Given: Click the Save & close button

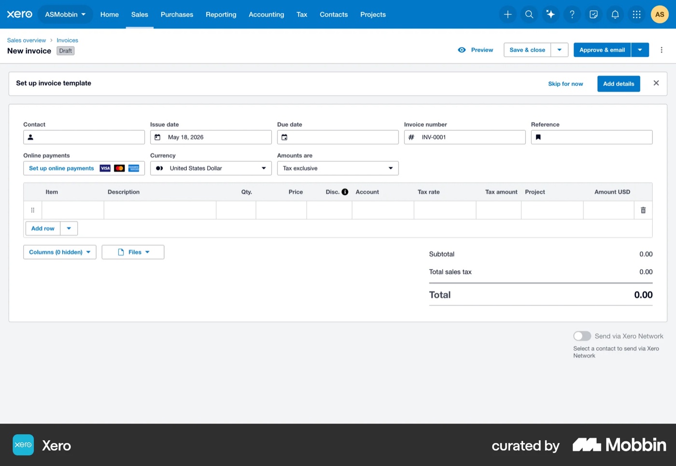Looking at the screenshot, I should click(527, 50).
